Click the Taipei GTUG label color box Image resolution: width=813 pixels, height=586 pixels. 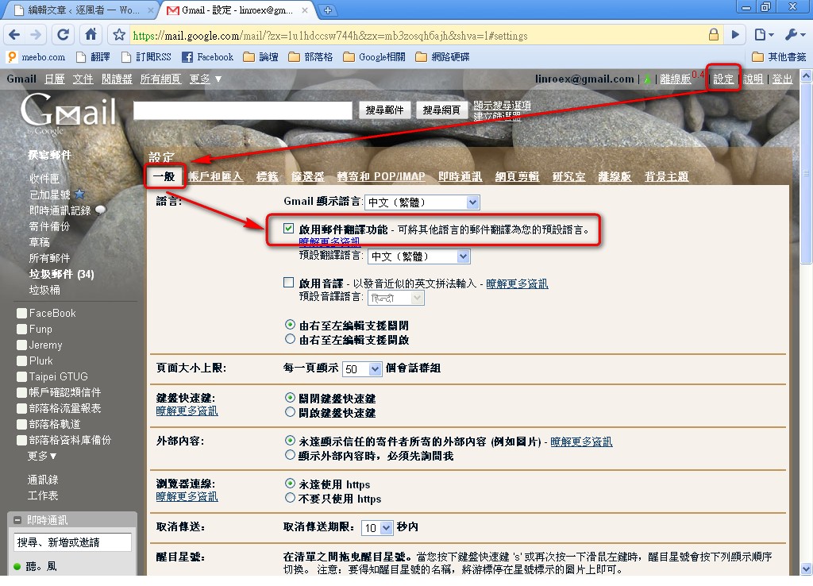pos(21,377)
